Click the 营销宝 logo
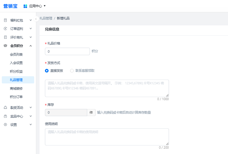The height and width of the screenshot is (154, 228). coord(10,6)
